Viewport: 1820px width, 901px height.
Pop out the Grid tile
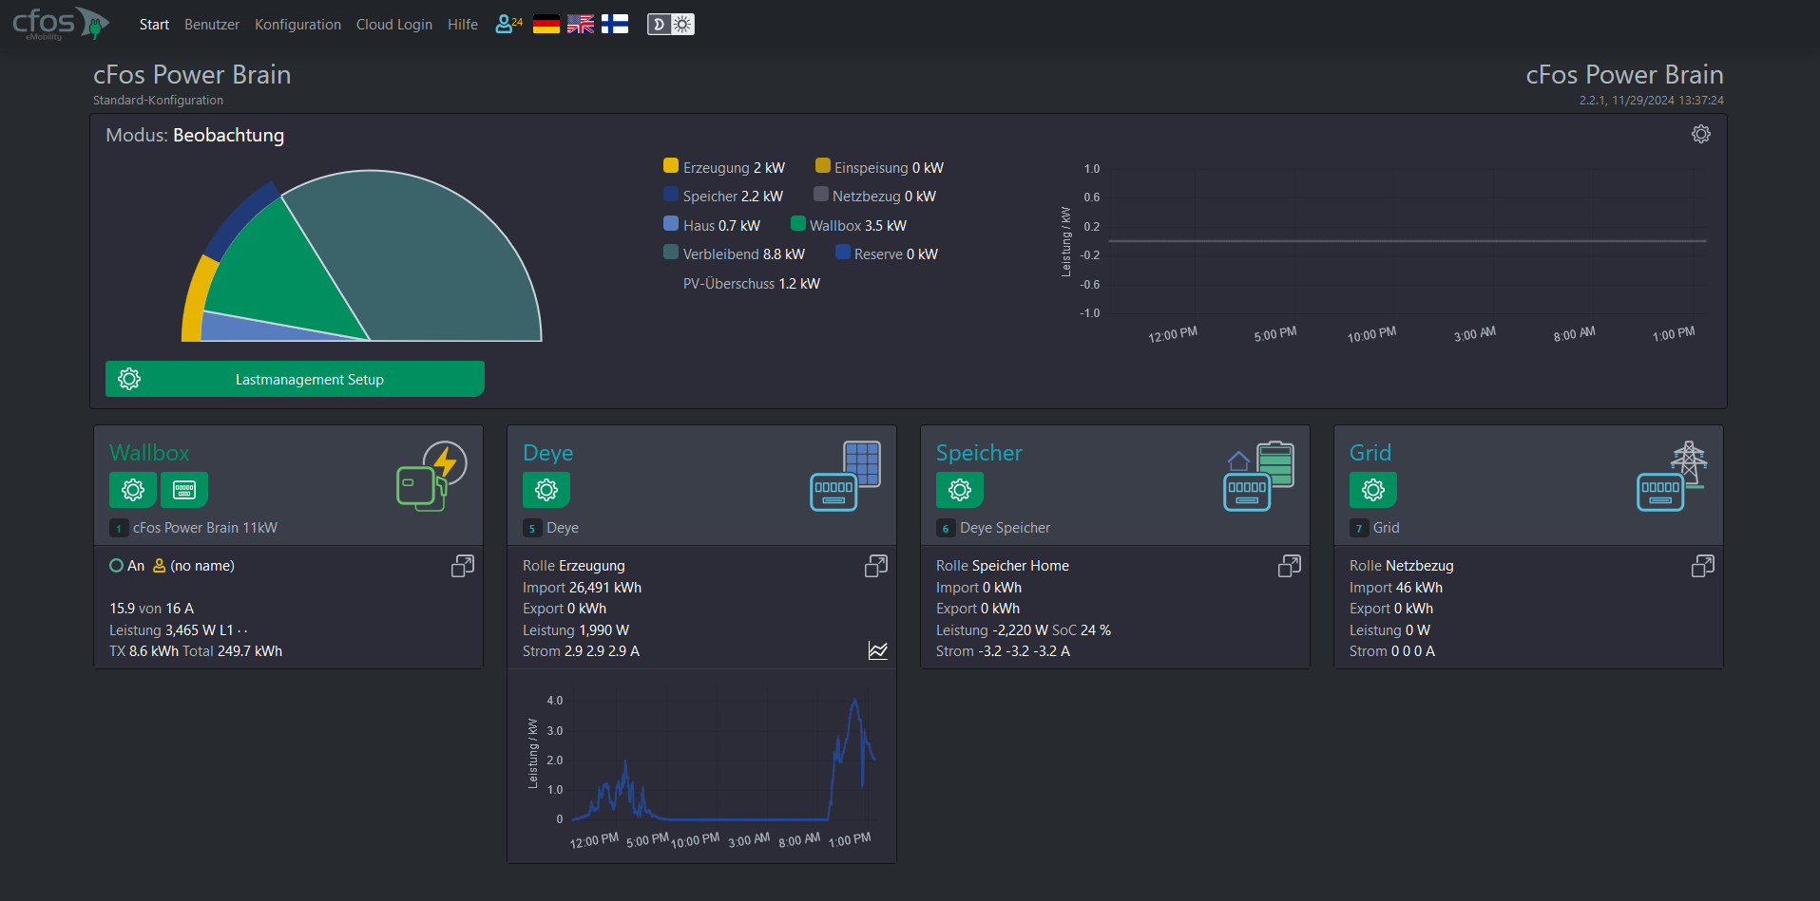pos(1703,566)
